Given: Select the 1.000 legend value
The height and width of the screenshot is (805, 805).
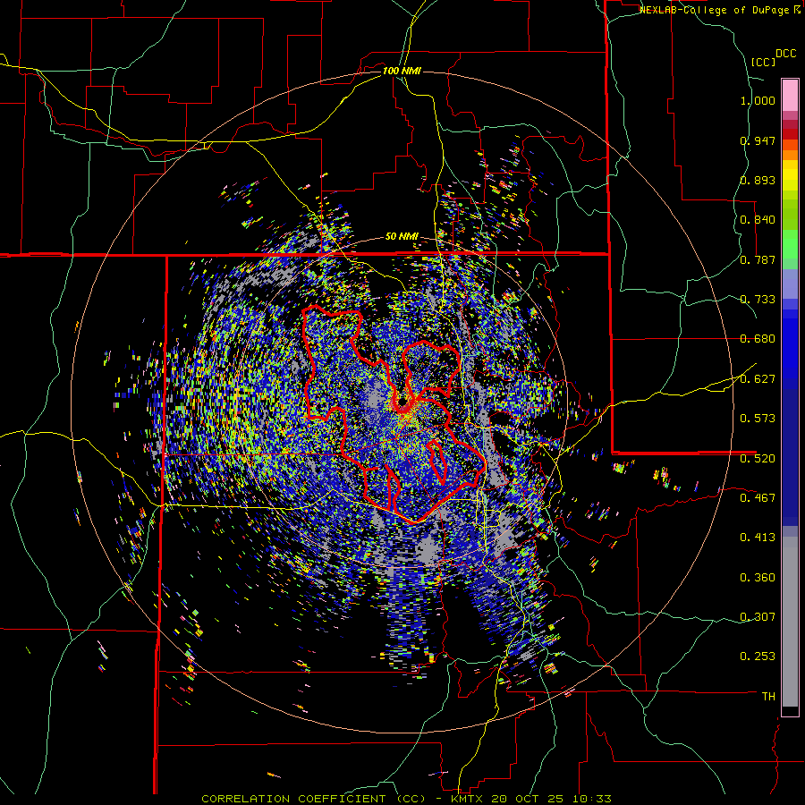Looking at the screenshot, I should tap(758, 100).
